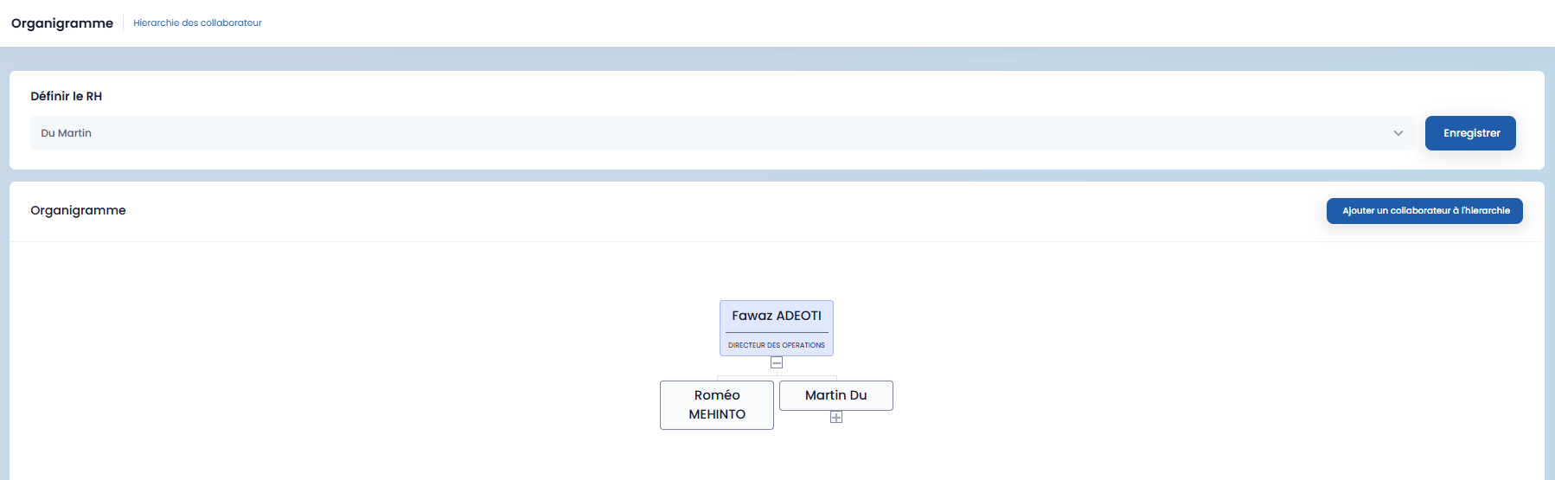
Task: Click the connector line above Roméo MEHINTO
Action: coord(717,378)
